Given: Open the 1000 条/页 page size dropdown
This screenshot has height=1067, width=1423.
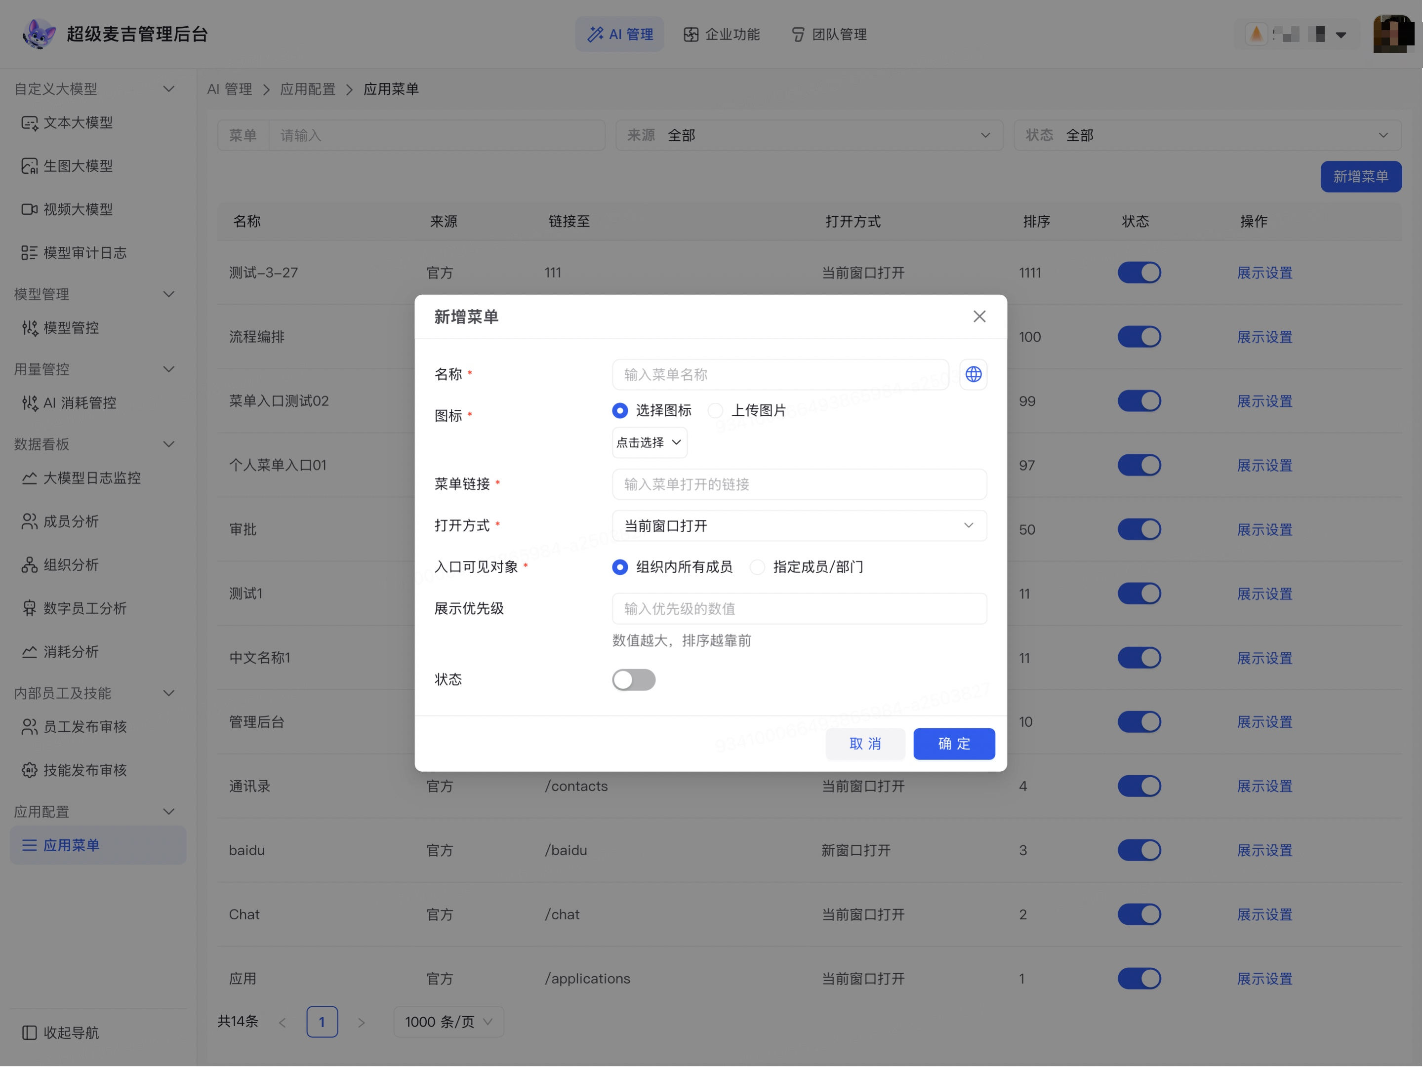Looking at the screenshot, I should 448,1022.
